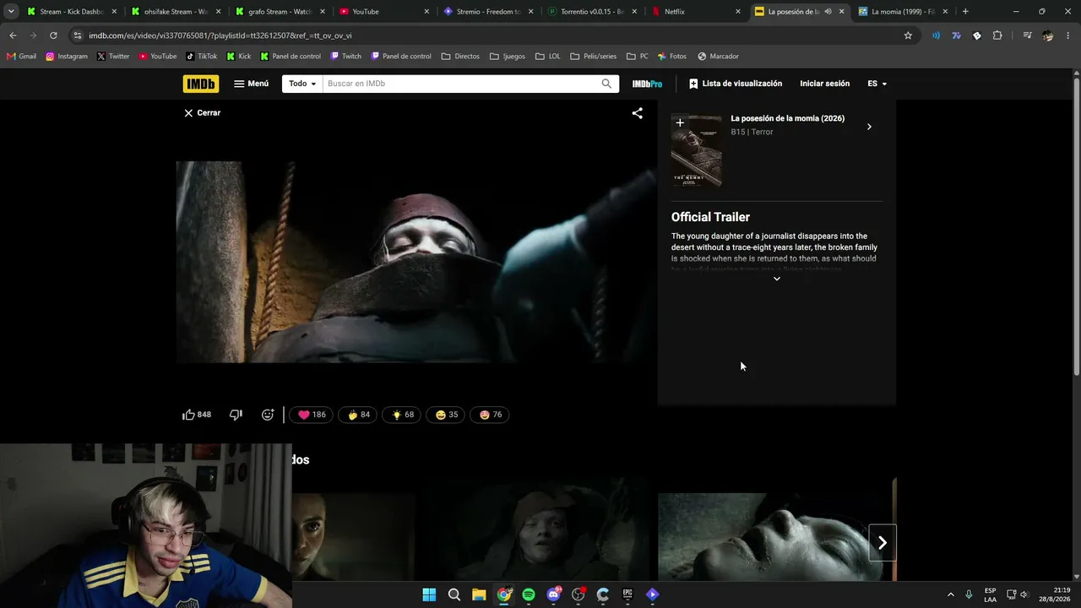1081x608 pixels.
Task: Open a new browser tab
Action: click(x=965, y=12)
